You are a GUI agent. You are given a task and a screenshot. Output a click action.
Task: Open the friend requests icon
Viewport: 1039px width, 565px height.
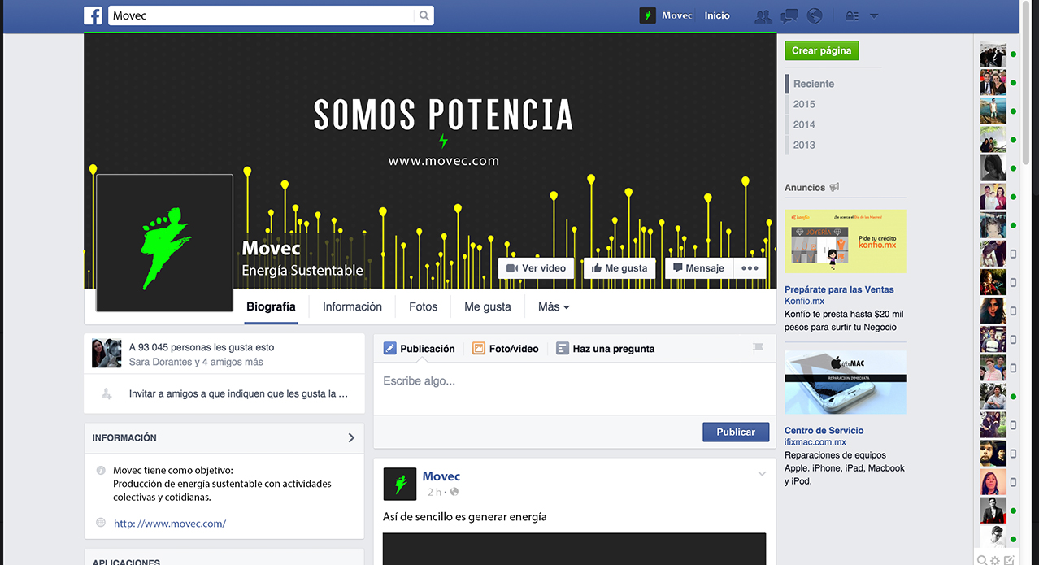763,16
